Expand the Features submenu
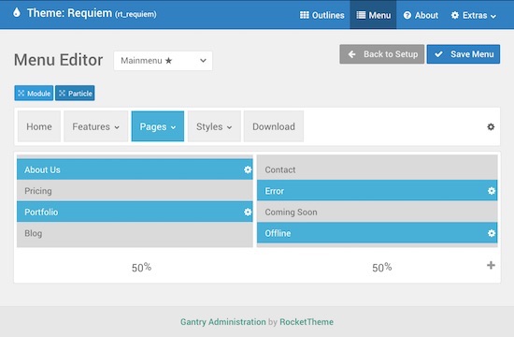The height and width of the screenshot is (337, 514). coord(95,126)
